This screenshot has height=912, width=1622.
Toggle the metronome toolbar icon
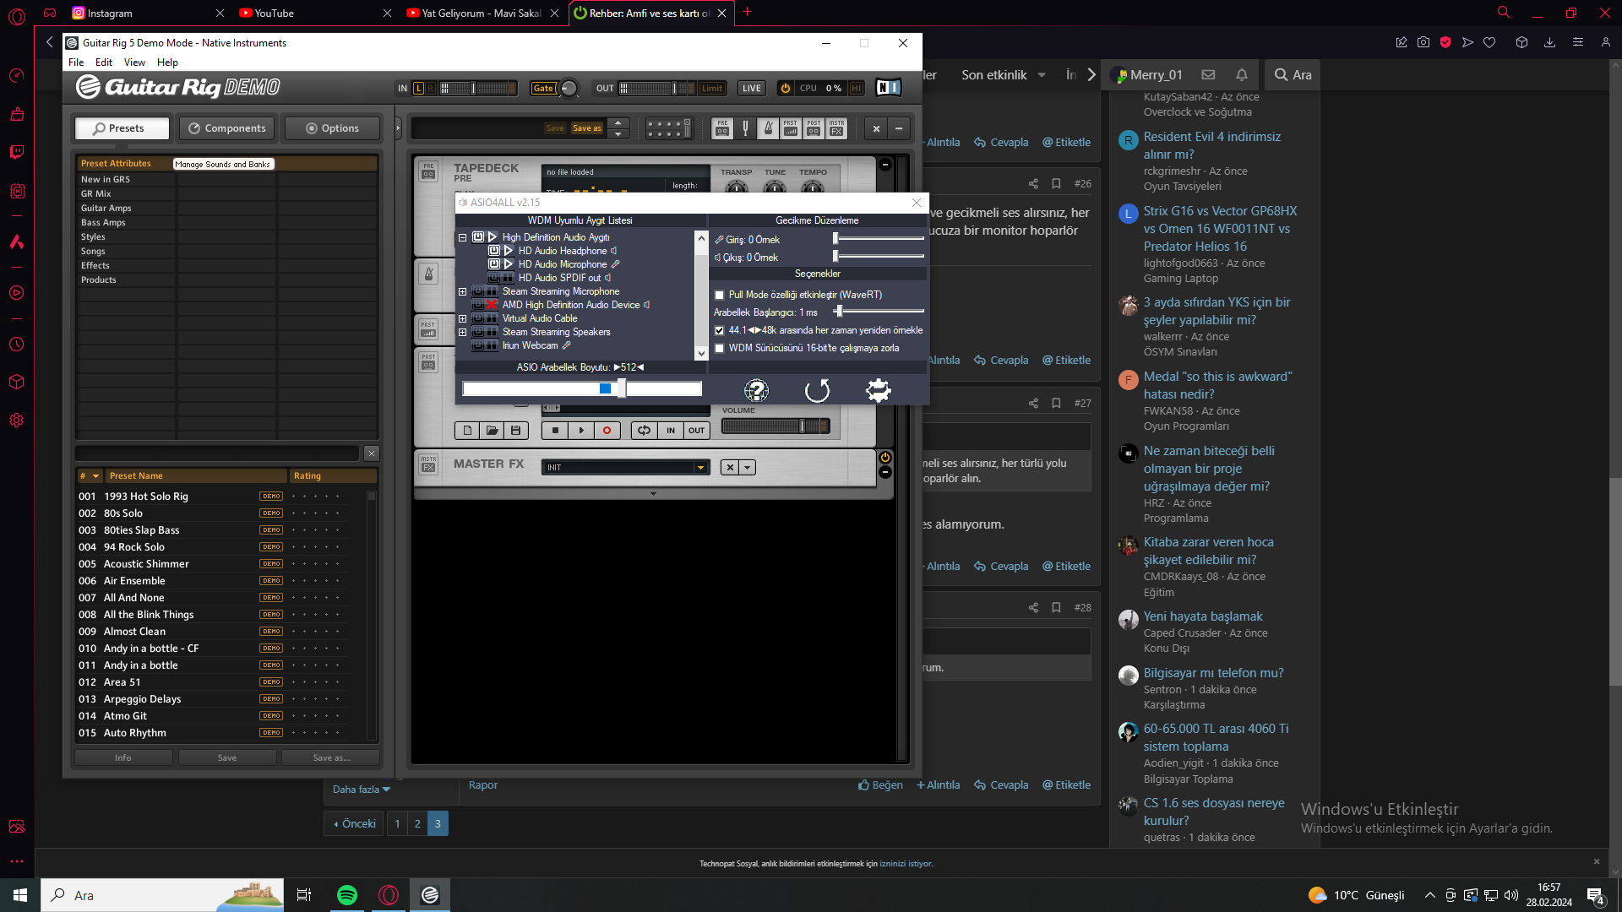(x=768, y=128)
